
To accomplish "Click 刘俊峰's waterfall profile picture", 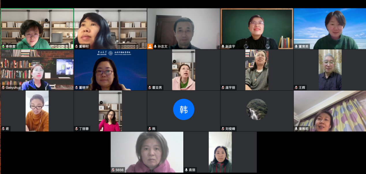I will 257,109.
